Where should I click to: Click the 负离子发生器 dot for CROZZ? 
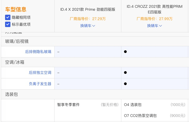[x=125, y=84]
